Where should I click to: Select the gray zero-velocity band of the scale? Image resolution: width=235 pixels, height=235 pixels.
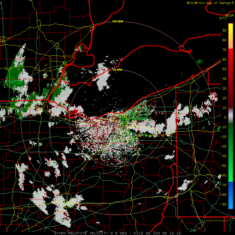(231, 116)
